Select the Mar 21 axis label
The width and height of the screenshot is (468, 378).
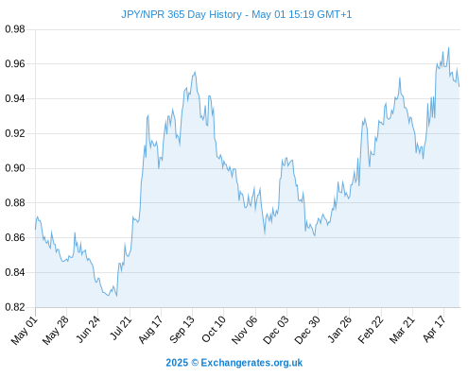tap(402, 330)
